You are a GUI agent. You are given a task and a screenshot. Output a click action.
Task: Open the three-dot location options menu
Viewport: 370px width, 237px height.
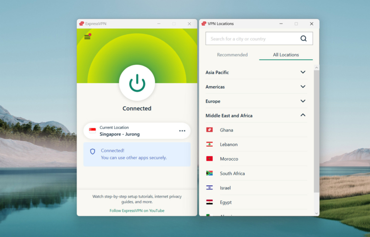pos(182,131)
